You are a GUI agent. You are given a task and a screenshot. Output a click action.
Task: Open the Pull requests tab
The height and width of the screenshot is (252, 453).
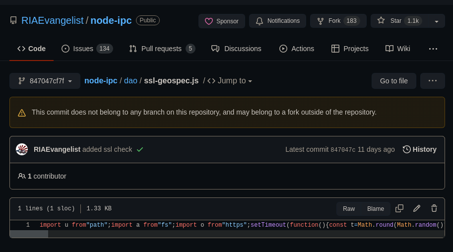click(162, 49)
